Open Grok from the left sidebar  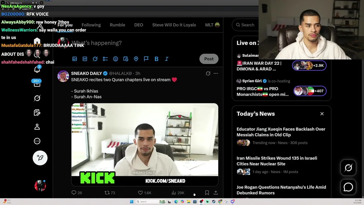point(37,98)
